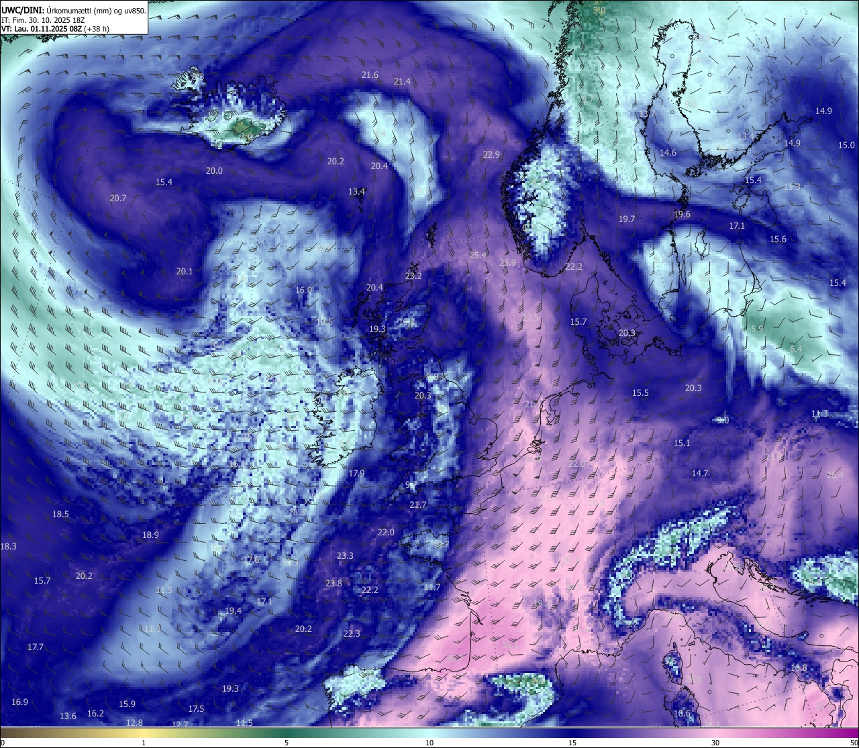This screenshot has height=748, width=859.
Task: Click the 6.4 value label on the map
Action: point(796,350)
